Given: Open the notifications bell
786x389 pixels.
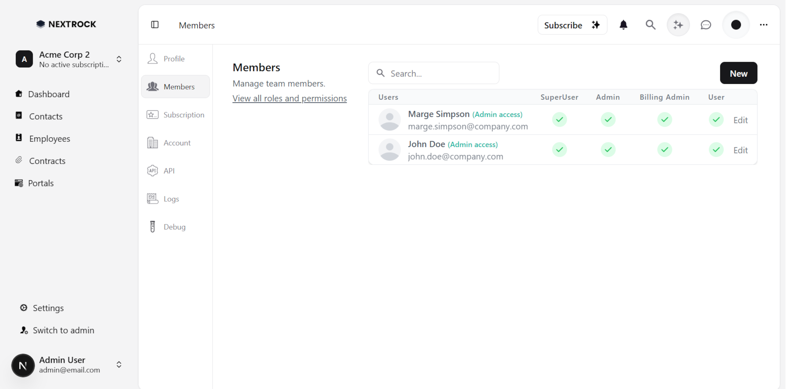Looking at the screenshot, I should click(623, 25).
